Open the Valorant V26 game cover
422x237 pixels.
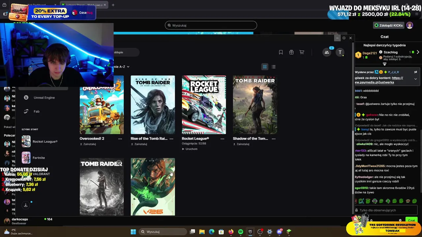[x=153, y=187]
